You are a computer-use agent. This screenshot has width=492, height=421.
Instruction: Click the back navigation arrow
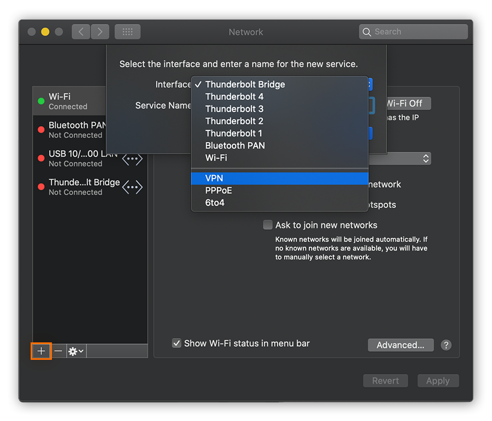80,31
